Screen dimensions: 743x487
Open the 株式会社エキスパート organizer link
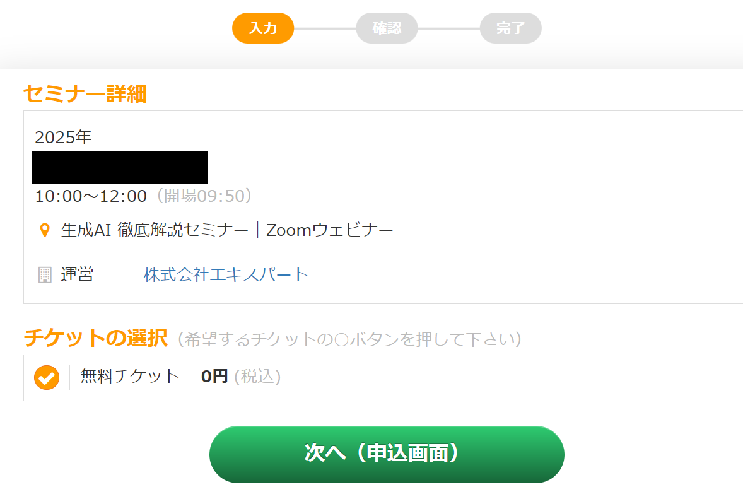(226, 275)
